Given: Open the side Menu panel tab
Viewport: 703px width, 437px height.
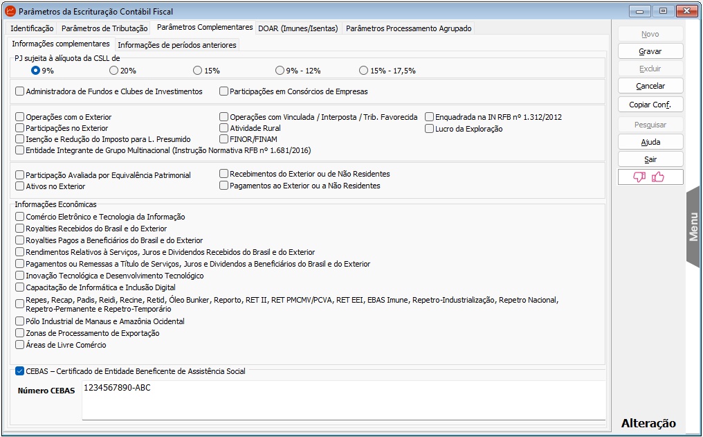Looking at the screenshot, I should [x=693, y=227].
